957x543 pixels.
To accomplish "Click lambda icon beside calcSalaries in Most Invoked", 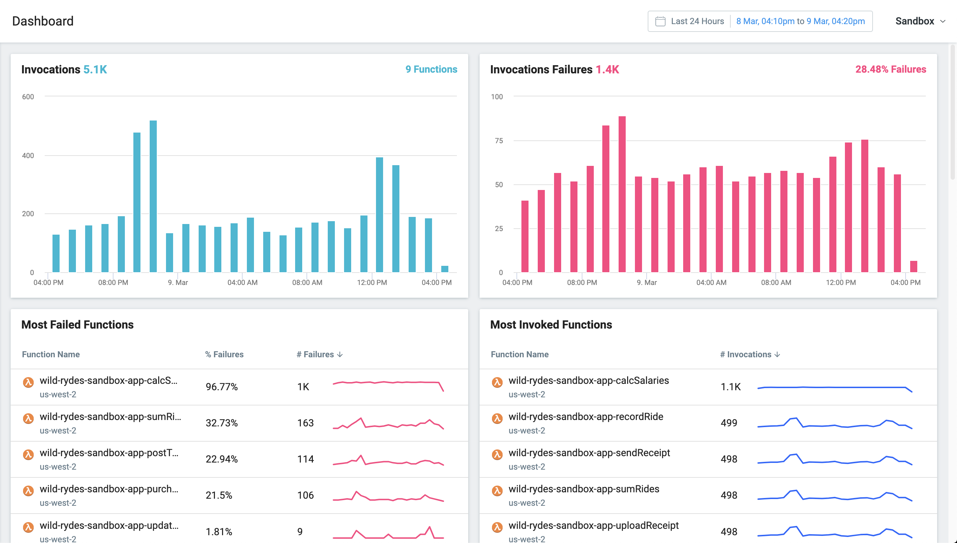I will (497, 382).
